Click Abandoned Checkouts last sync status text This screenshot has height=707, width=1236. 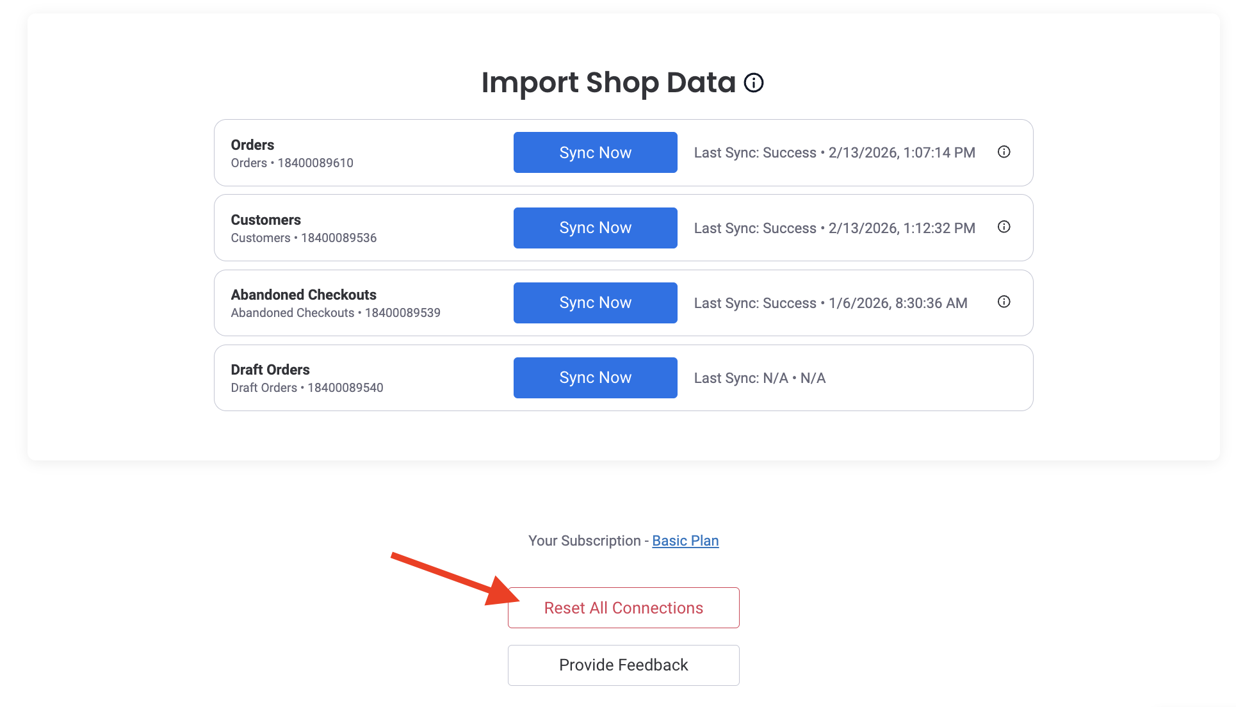[830, 303]
